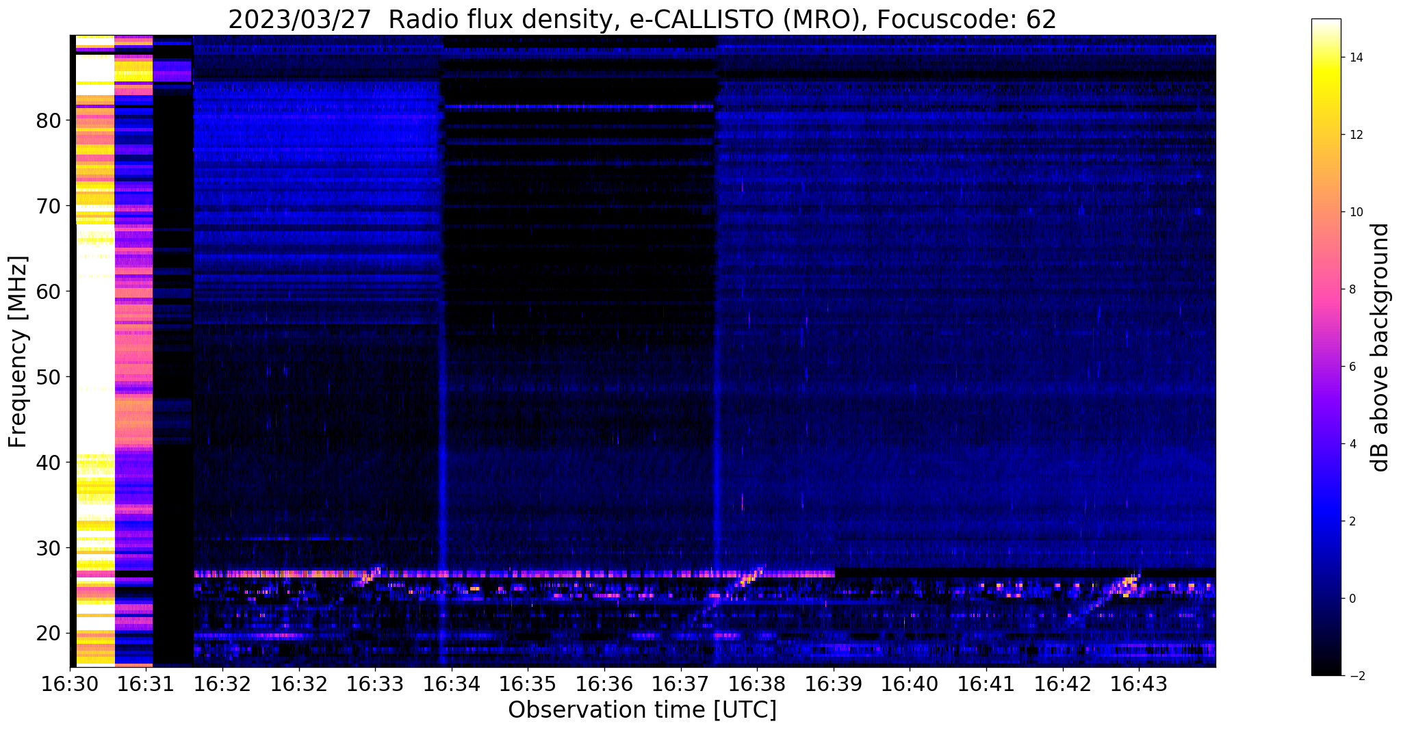
Task: Click the 16:38 time tick label
Action: [x=757, y=683]
